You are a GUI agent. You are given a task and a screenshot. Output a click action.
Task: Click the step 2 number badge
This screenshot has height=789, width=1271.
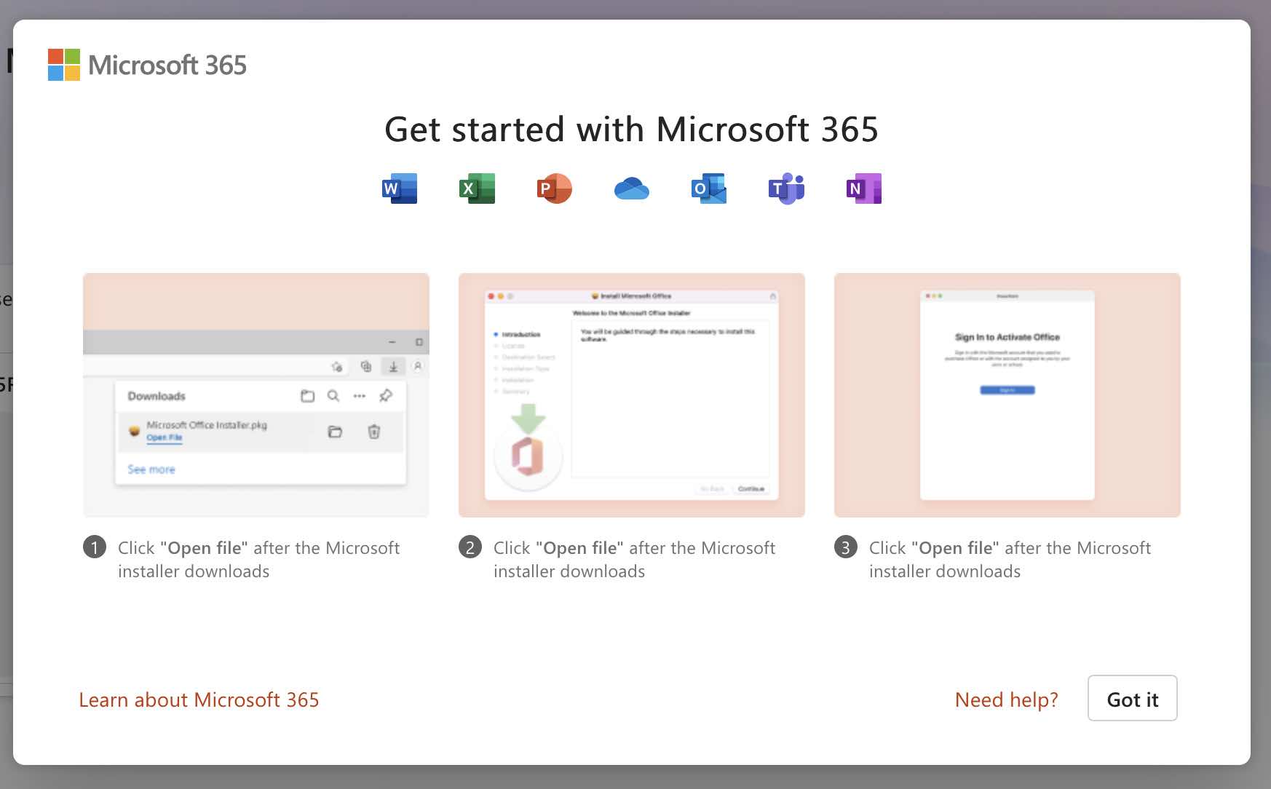(470, 547)
